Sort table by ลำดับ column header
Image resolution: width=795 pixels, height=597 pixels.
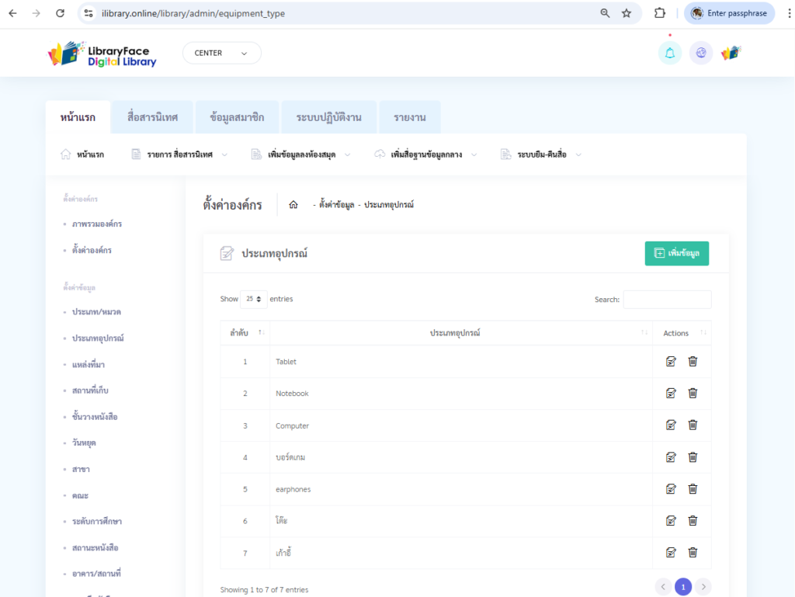coord(245,333)
